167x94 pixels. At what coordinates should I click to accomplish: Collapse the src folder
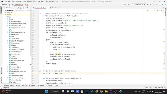pos(6,17)
